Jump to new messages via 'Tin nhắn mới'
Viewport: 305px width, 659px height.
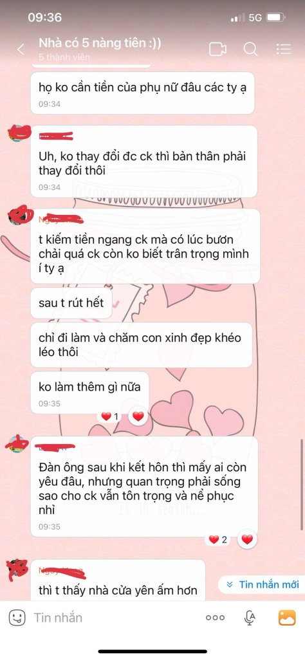point(262,584)
